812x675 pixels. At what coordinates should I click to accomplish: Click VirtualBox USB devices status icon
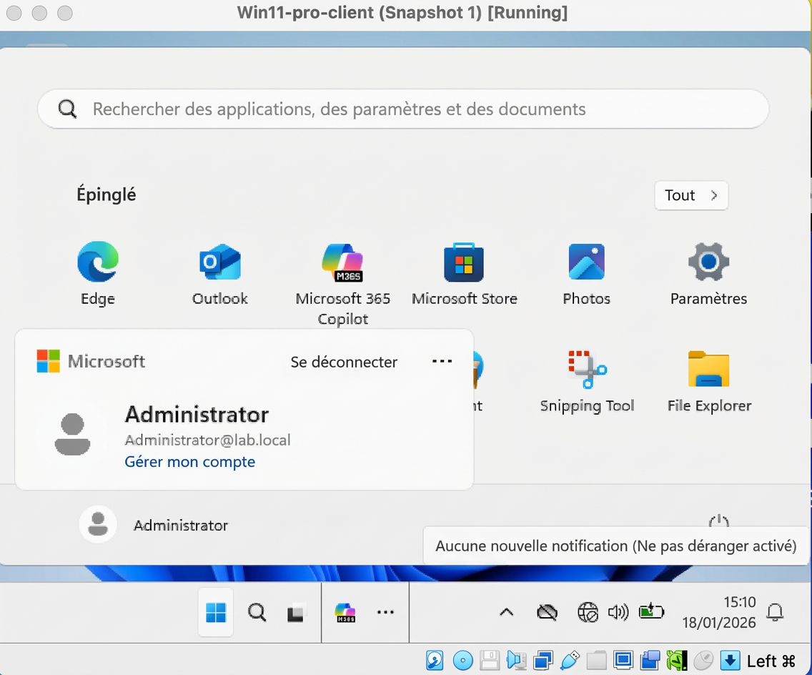click(570, 661)
